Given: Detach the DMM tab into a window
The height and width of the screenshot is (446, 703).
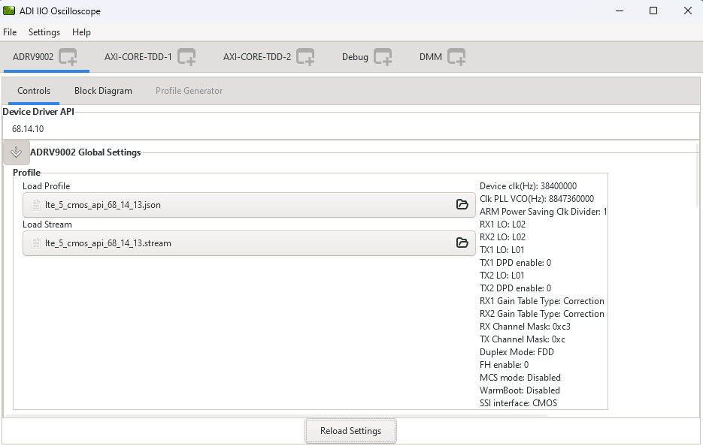Looking at the screenshot, I should pos(456,57).
